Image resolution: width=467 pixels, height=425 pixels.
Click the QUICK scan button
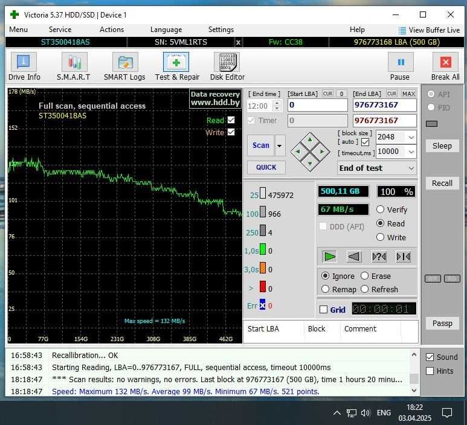tap(266, 167)
